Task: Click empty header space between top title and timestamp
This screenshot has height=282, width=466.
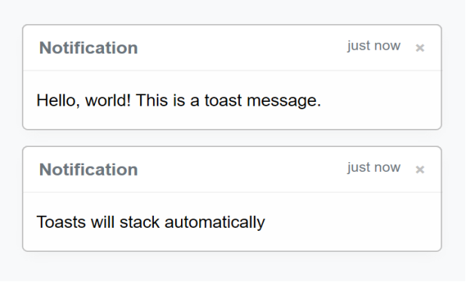Action: pos(242,48)
